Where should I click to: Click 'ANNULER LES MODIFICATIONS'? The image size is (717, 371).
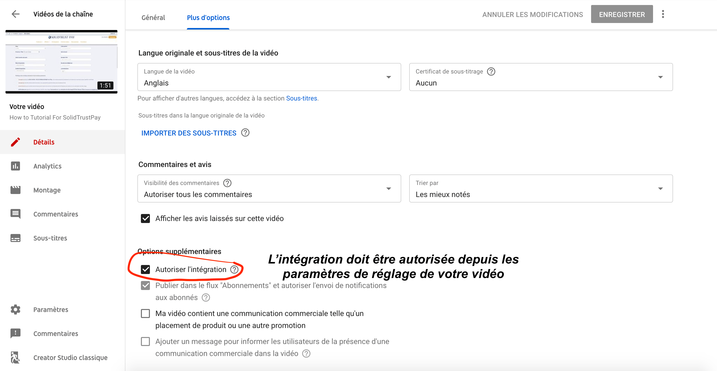click(532, 14)
